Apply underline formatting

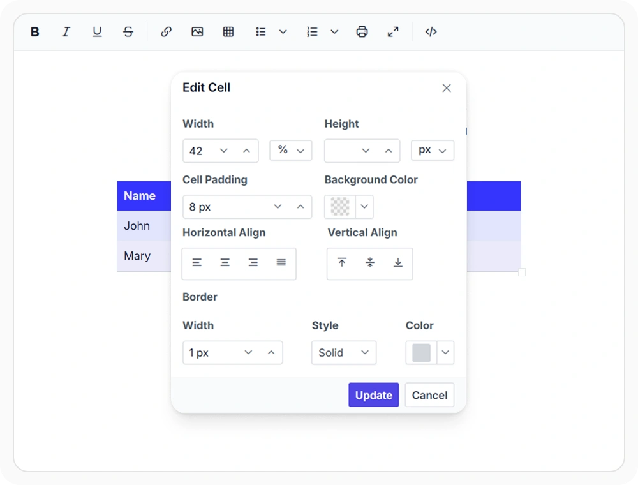97,32
